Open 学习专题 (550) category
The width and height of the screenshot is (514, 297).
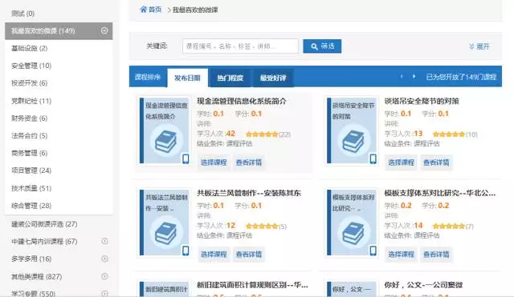coord(34,293)
